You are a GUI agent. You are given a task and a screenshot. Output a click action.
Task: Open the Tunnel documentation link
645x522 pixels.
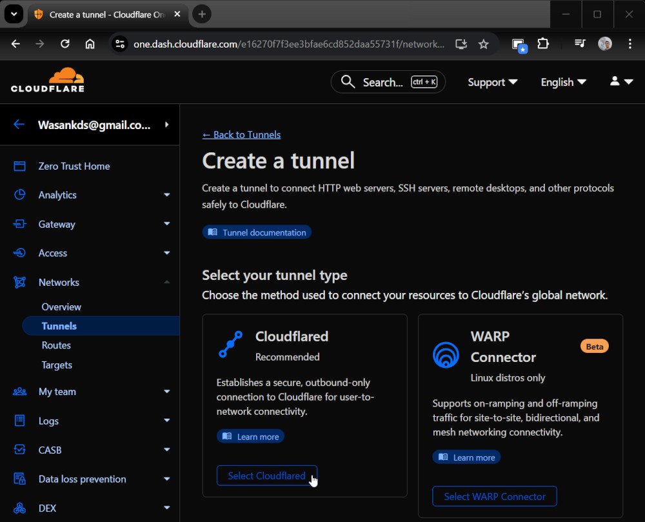pos(257,232)
